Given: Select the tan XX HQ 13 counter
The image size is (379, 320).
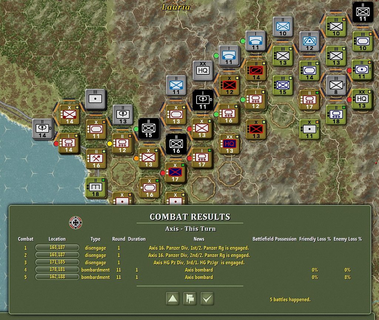Looking at the screenshot, I should pyautogui.click(x=229, y=144).
